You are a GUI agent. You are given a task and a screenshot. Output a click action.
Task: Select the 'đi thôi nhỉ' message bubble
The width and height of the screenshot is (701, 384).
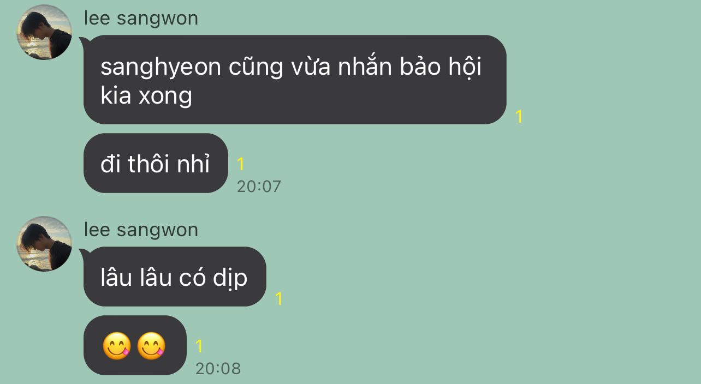(x=156, y=163)
